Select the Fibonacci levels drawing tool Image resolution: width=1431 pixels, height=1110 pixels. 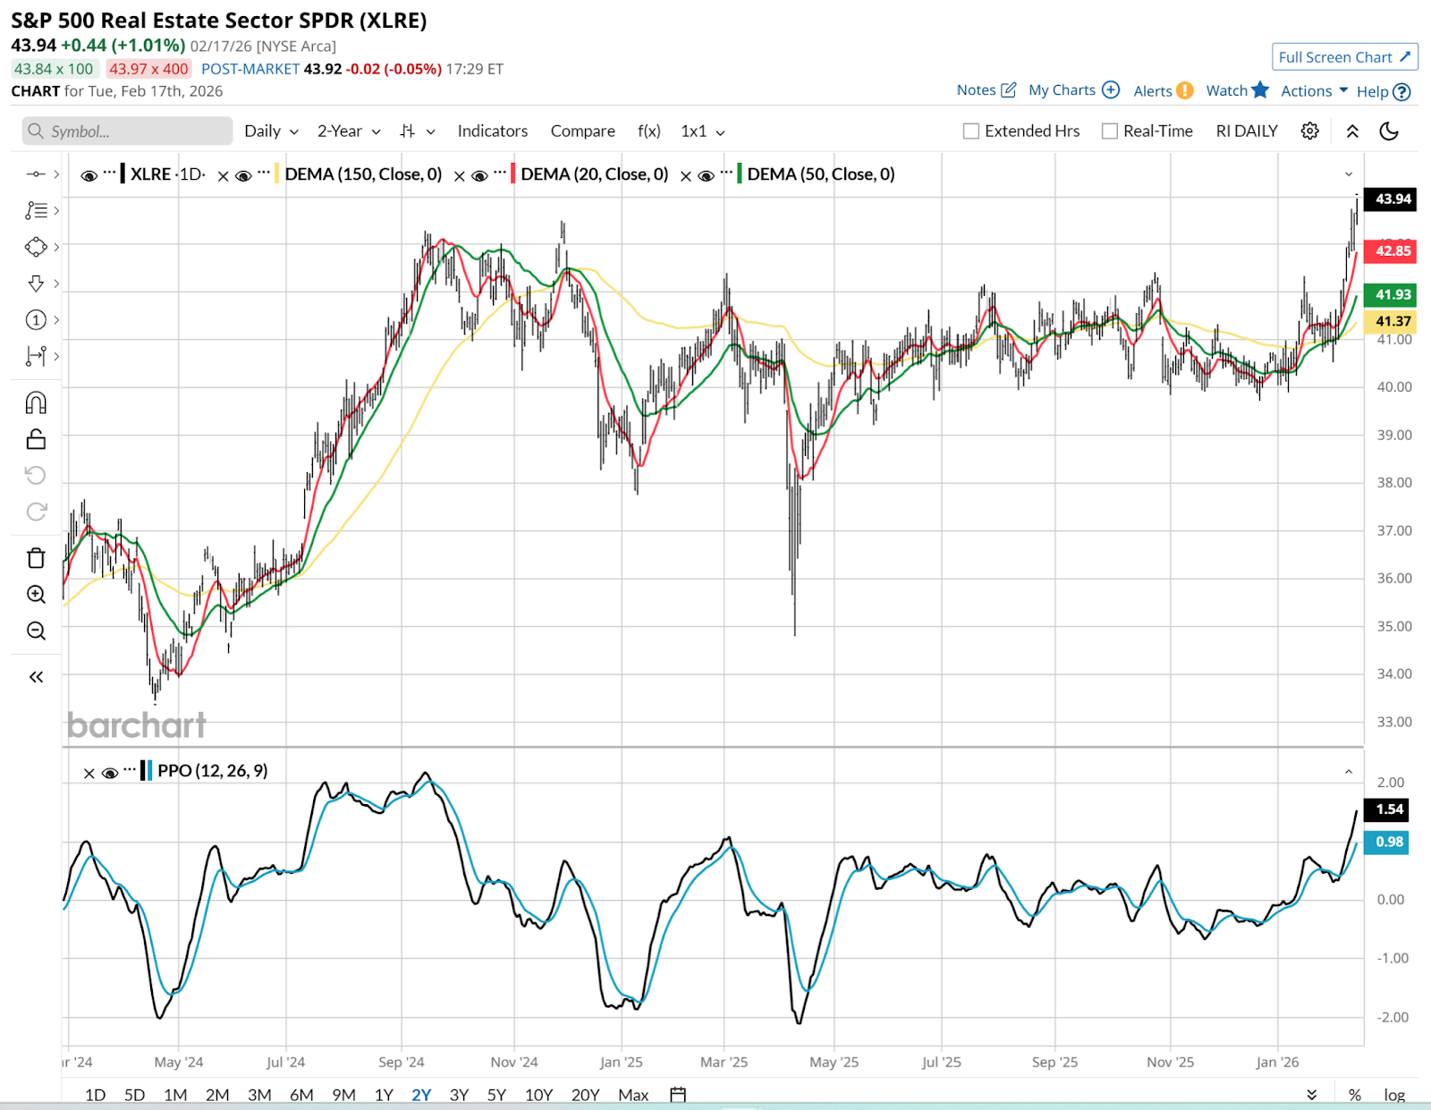tap(36, 210)
